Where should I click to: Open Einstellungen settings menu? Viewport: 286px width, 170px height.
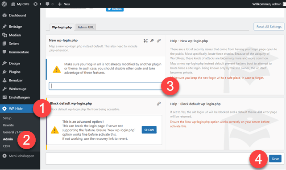(x=19, y=97)
